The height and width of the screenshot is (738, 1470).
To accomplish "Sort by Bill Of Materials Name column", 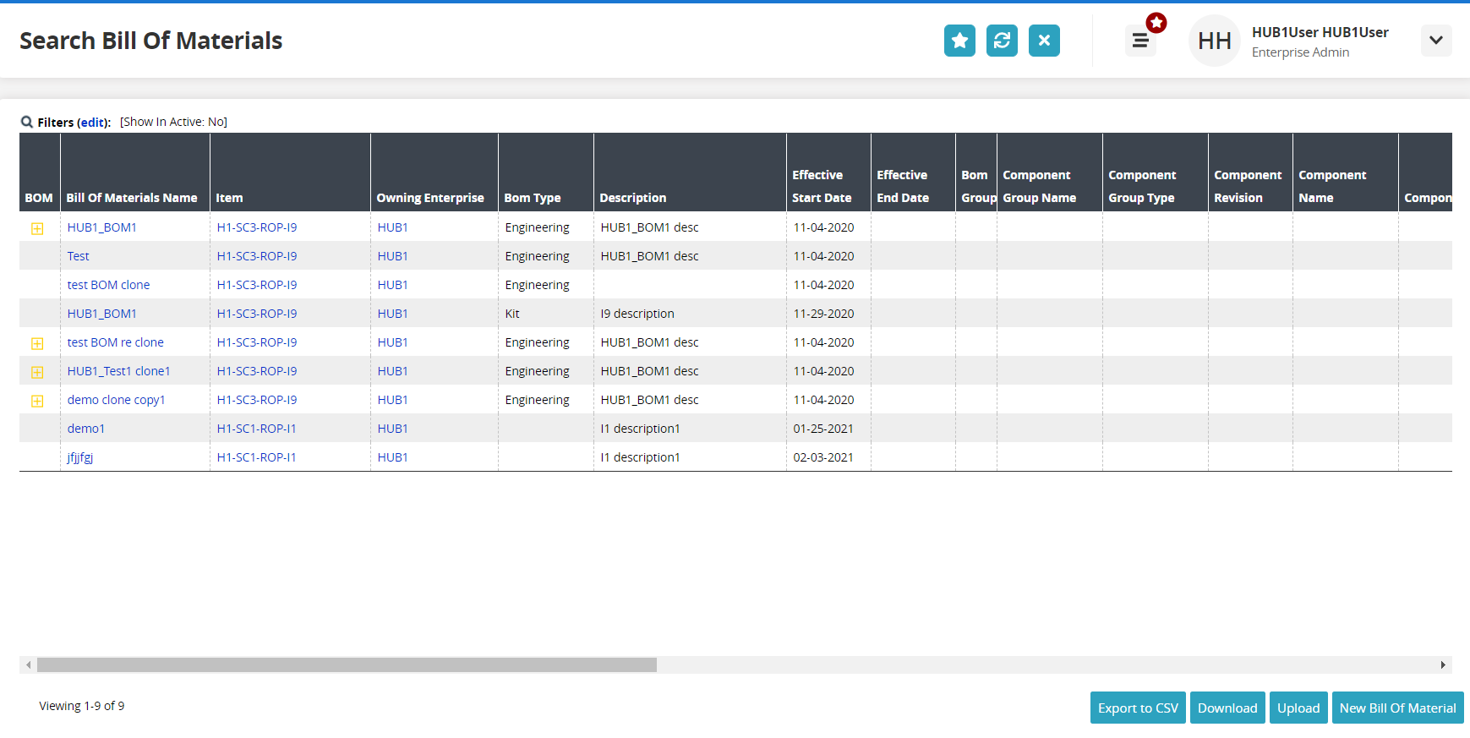I will tap(132, 198).
